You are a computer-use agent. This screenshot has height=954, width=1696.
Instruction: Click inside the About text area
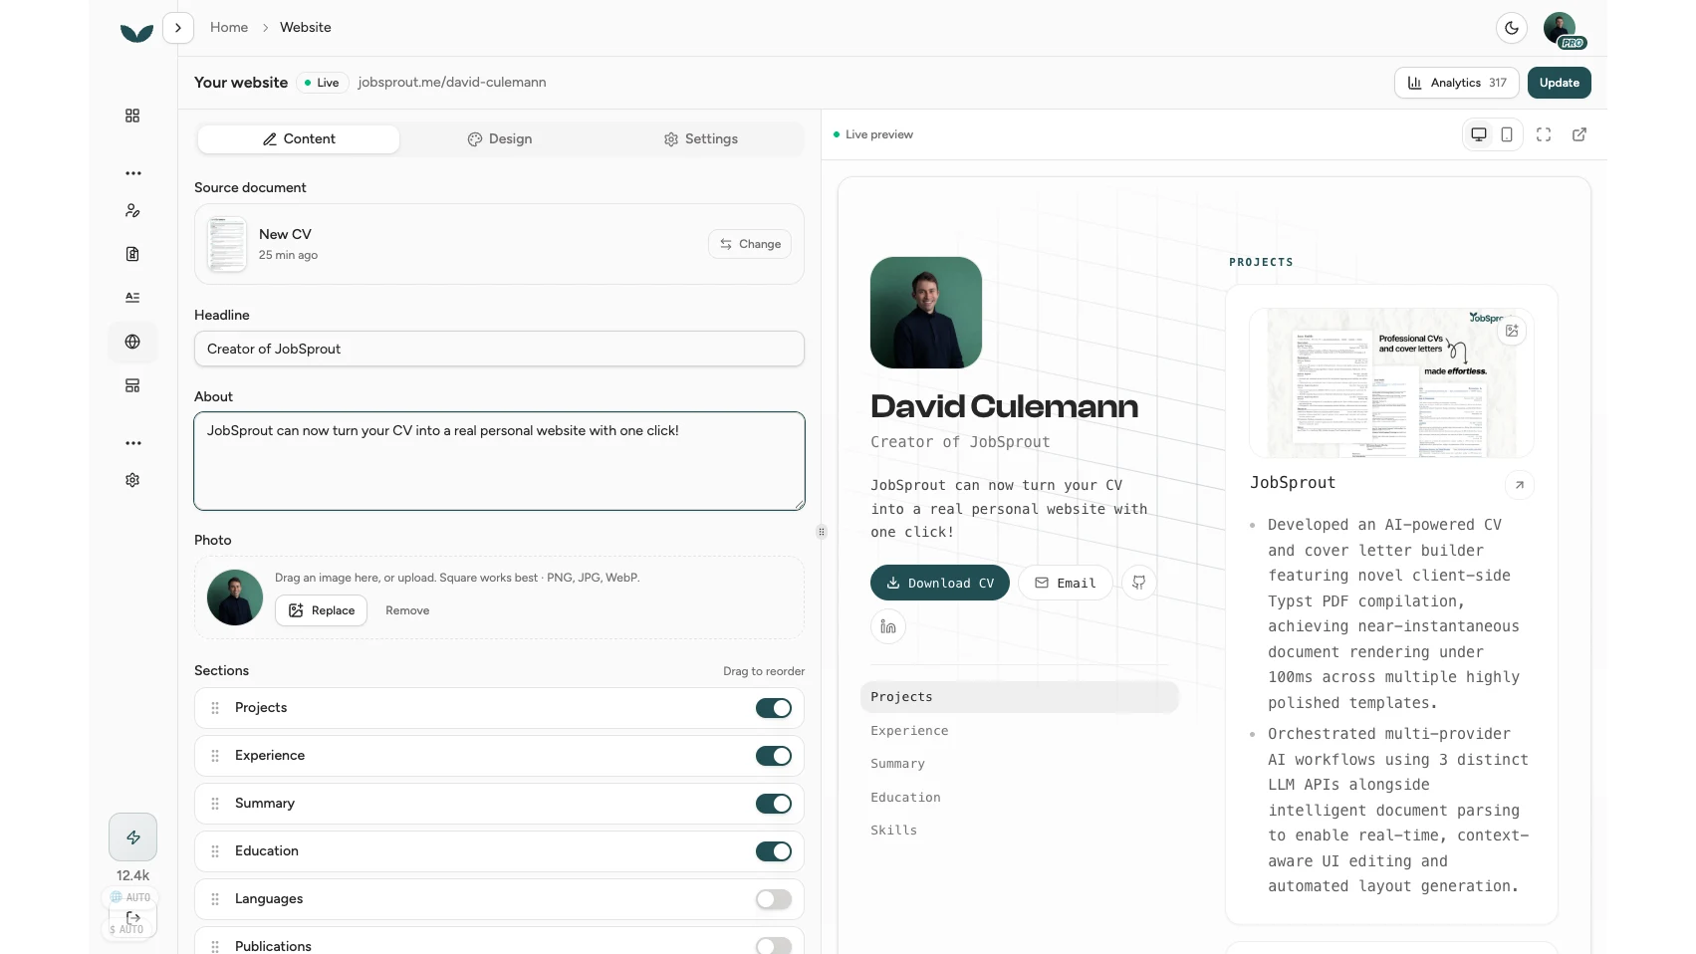tap(499, 461)
